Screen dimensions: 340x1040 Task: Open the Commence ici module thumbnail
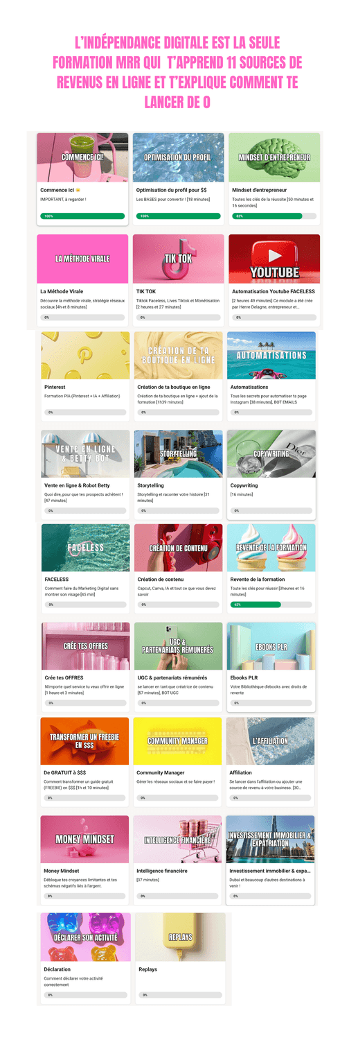(82, 157)
